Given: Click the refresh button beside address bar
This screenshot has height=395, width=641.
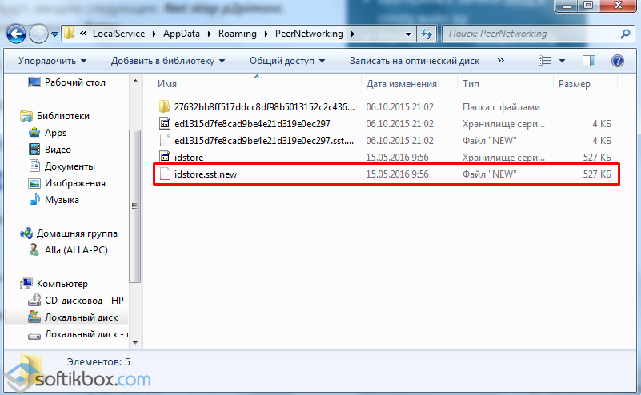Looking at the screenshot, I should (x=427, y=34).
